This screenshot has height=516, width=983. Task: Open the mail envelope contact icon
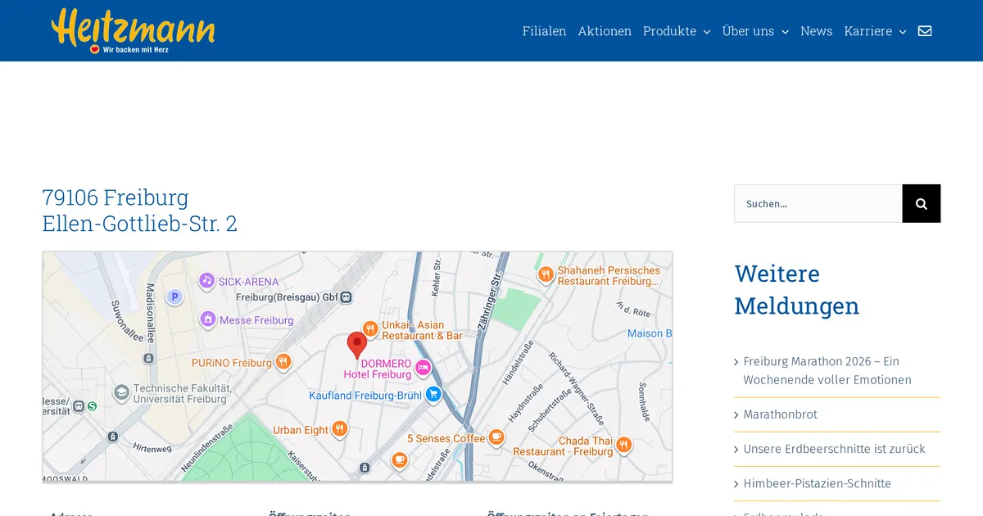tap(925, 31)
